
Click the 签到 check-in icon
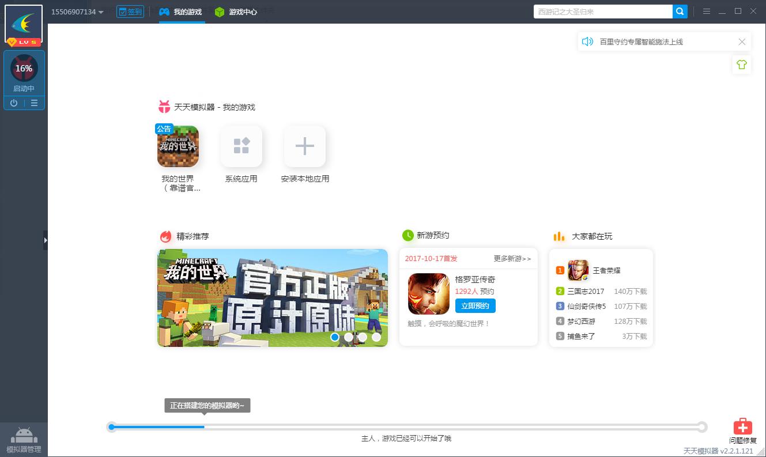(x=130, y=11)
